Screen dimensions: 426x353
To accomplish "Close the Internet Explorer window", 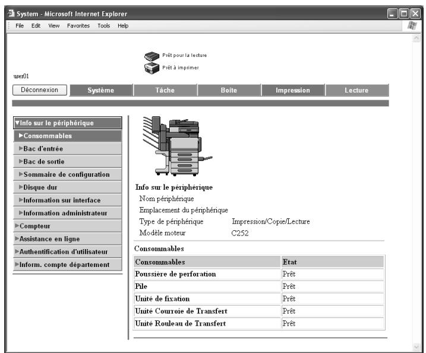I will click(415, 13).
